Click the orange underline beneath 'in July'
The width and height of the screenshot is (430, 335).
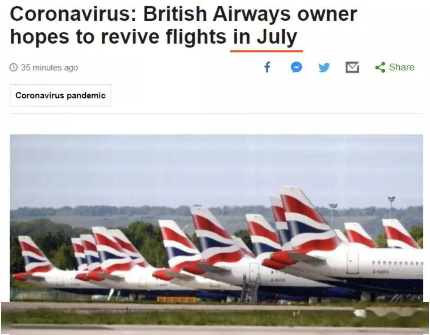coord(266,51)
